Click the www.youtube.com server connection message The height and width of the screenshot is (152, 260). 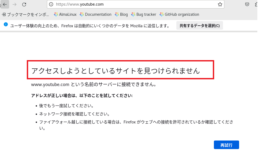pos(94,85)
